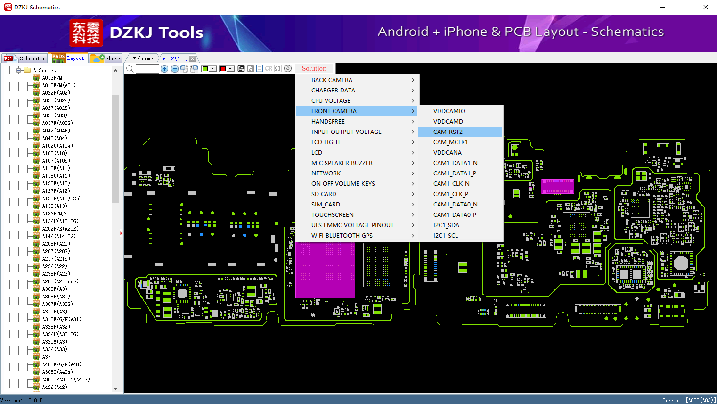Expand the UFS EMMC VOLTAGE PINOUT submenu
The width and height of the screenshot is (717, 404).
coord(358,225)
